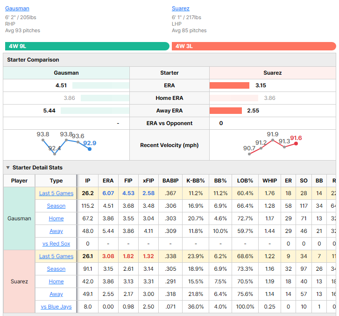
Task: Click the BB% column header
Action: tap(220, 181)
